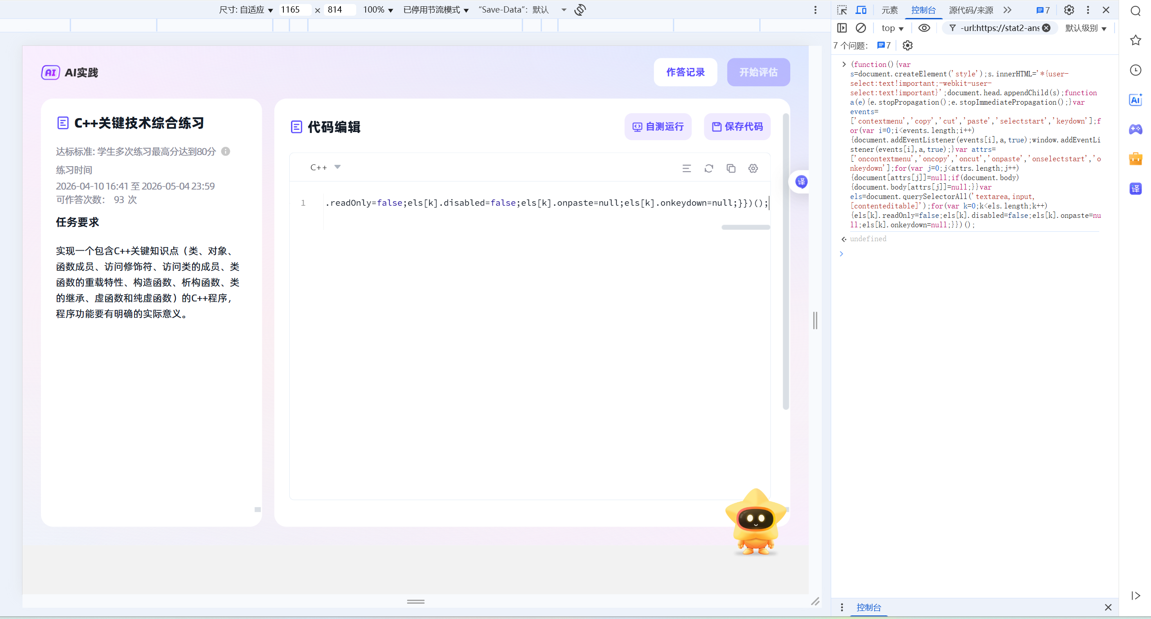The height and width of the screenshot is (619, 1151).
Task: Click the refresh/reset code icon in the editor
Action: 709,168
